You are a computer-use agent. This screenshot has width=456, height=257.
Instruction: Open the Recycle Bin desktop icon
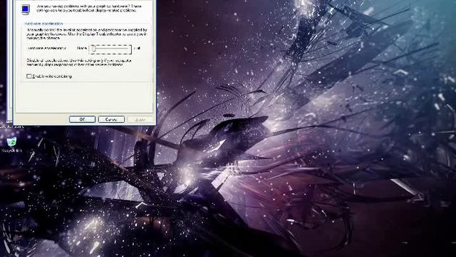click(x=11, y=145)
